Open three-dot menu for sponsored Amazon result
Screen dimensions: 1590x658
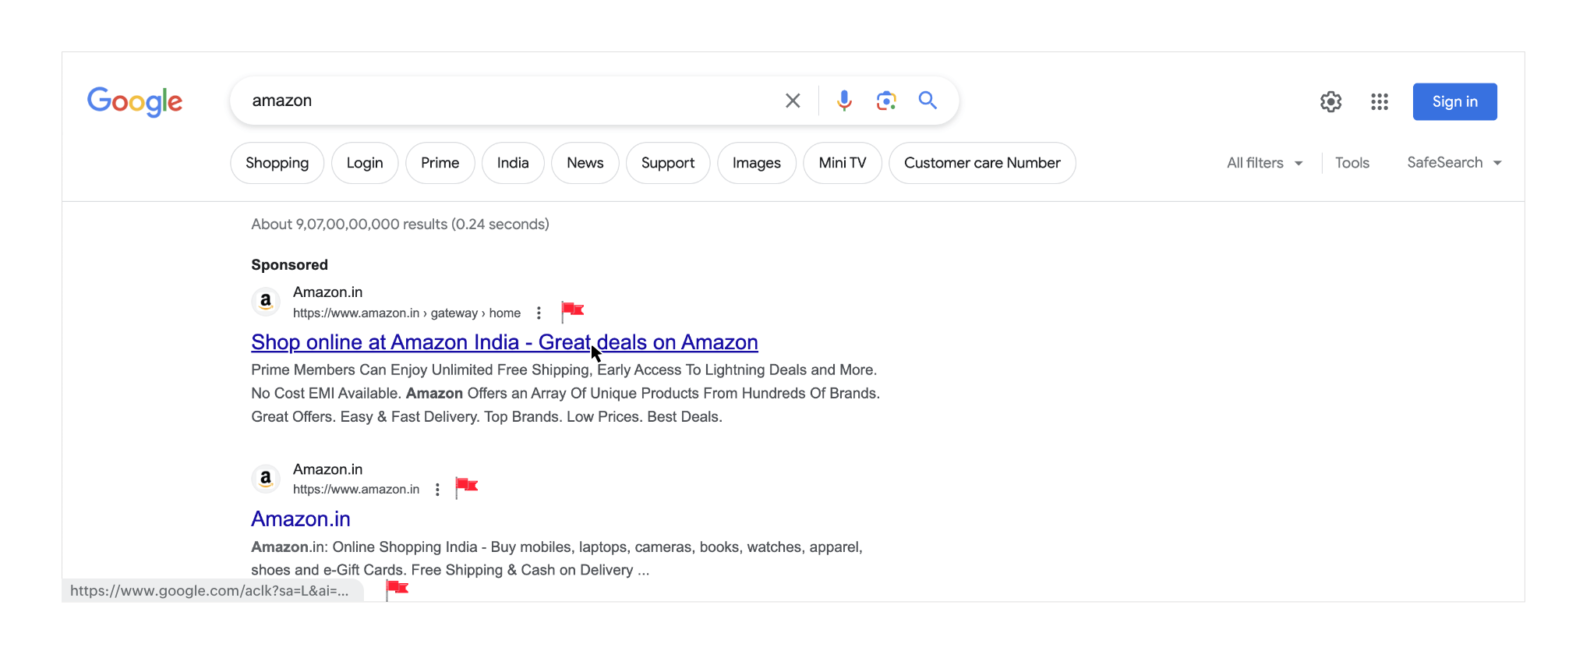(x=539, y=313)
